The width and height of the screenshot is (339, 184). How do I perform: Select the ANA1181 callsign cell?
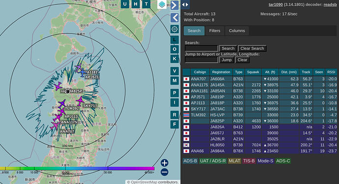pos(200,91)
